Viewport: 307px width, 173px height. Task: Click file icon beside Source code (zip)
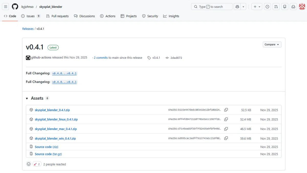pos(31,147)
